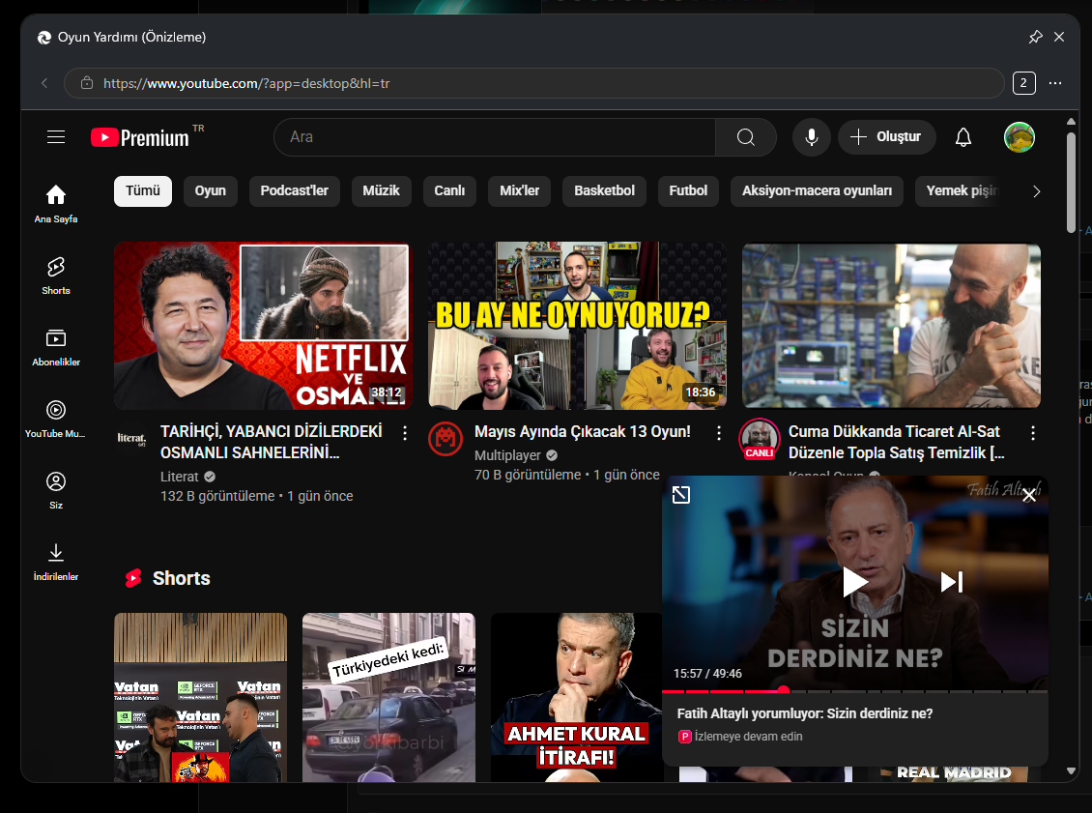Click the miniplayer red scrubber handle
1092x813 pixels.
[784, 690]
